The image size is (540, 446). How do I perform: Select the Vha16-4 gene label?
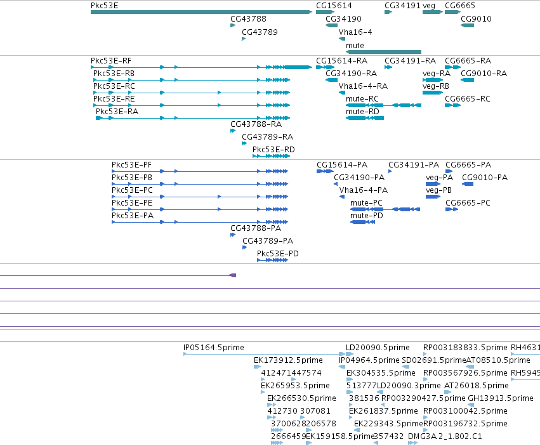(x=355, y=32)
